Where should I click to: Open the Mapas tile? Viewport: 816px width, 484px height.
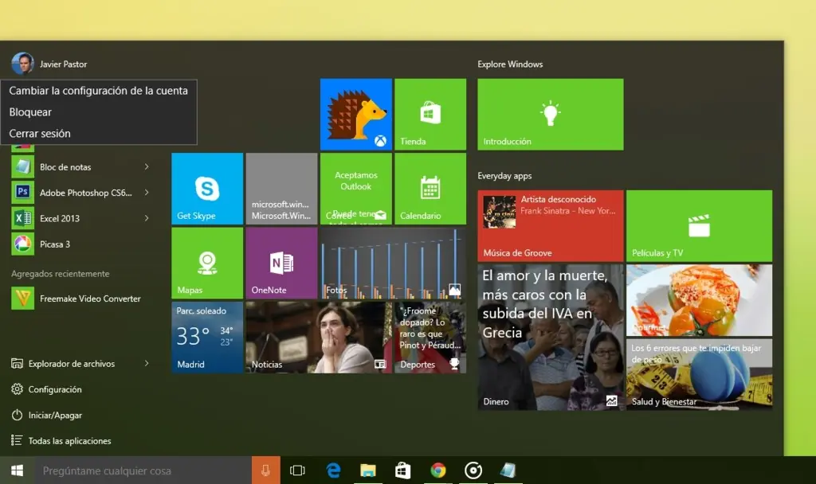tap(207, 263)
